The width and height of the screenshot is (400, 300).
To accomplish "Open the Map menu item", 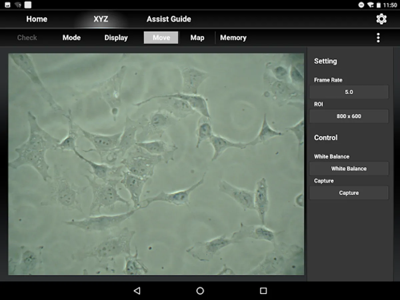I will coord(197,38).
